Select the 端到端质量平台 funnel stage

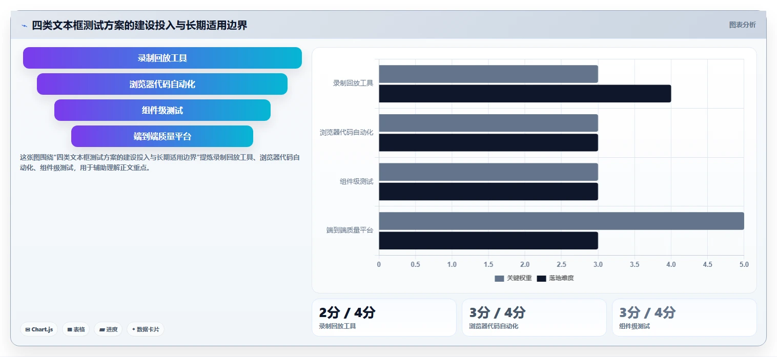click(x=162, y=136)
